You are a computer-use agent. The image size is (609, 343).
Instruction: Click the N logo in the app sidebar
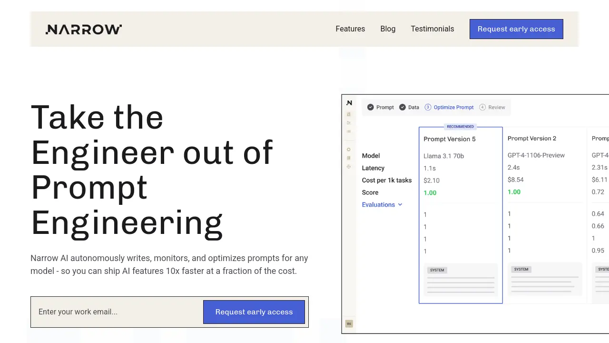coord(349,103)
